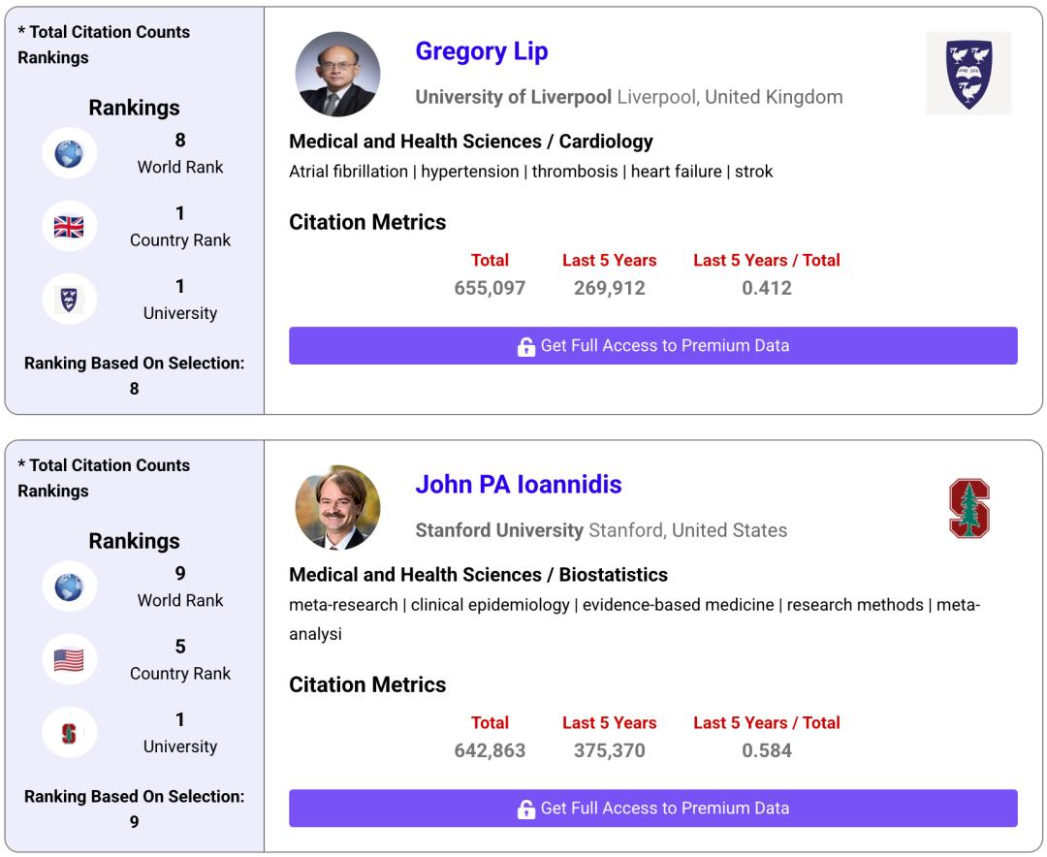Click the Stanford icon in the rankings panel
1047x857 pixels.
(69, 734)
